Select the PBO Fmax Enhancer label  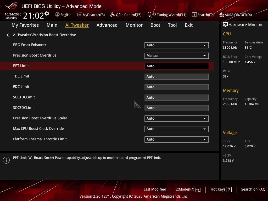(x=30, y=45)
